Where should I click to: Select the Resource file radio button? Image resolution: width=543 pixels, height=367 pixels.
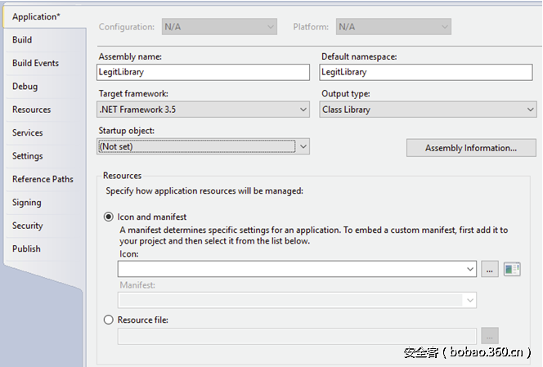109,320
